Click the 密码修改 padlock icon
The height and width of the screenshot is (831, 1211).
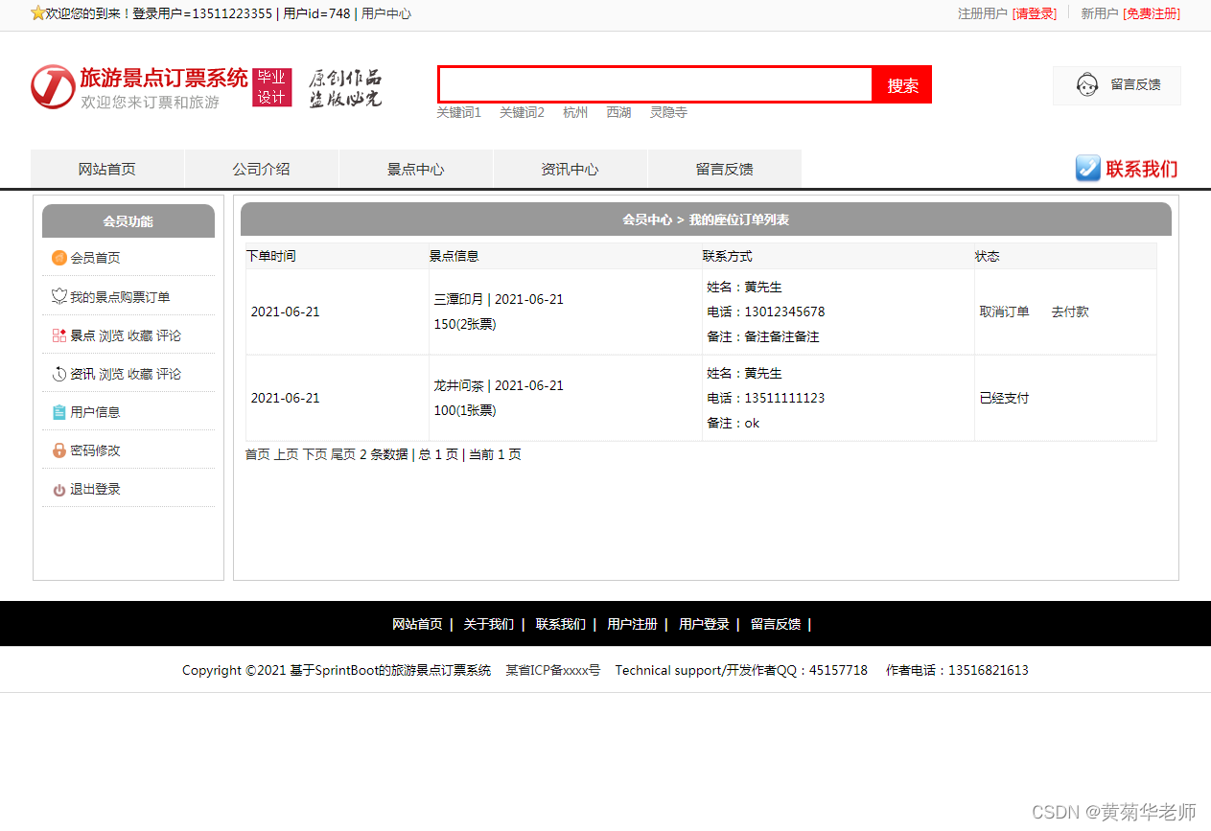click(58, 450)
